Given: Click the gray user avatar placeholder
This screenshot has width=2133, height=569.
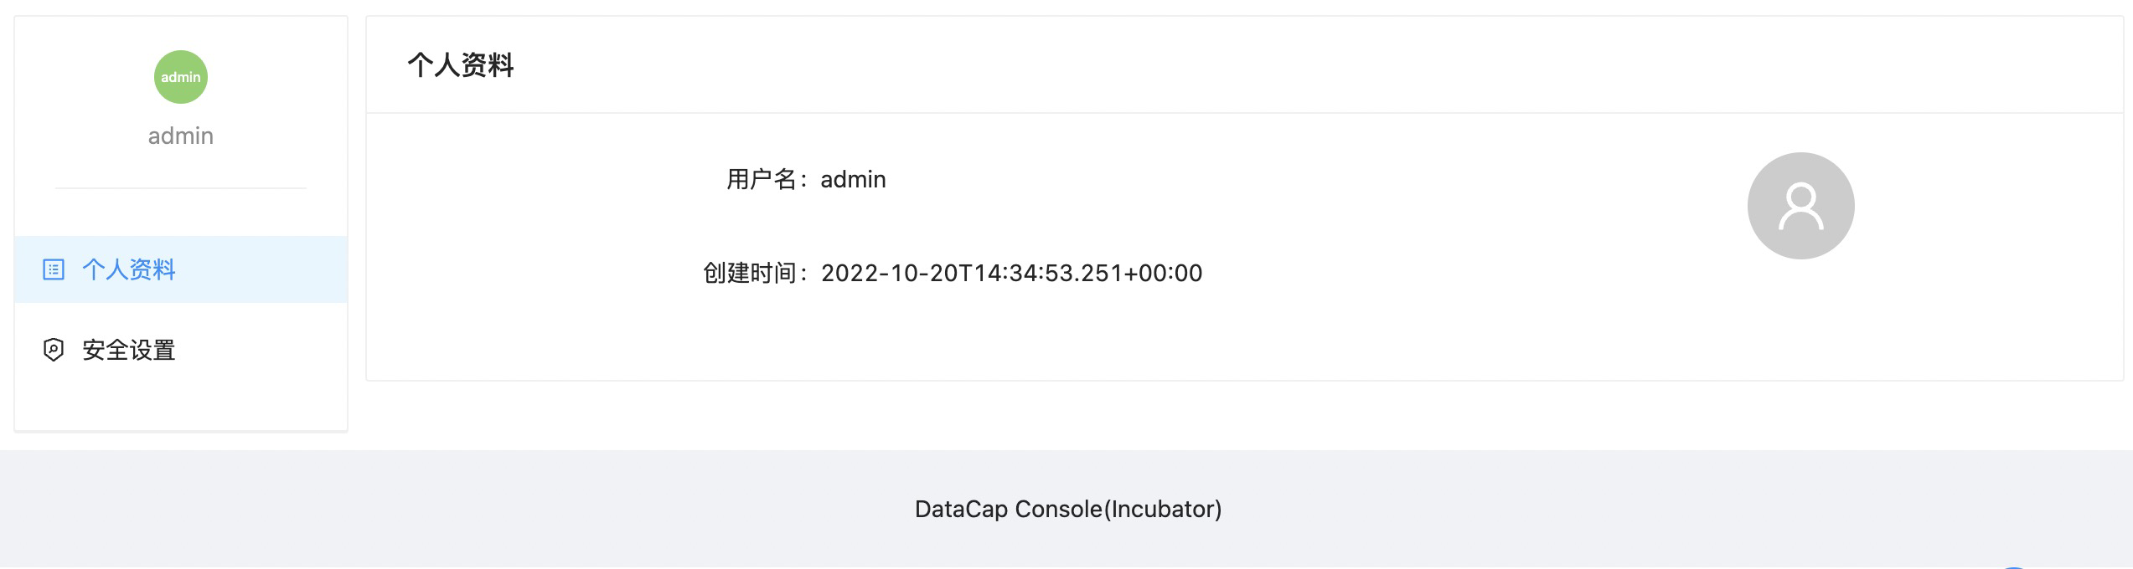Looking at the screenshot, I should click(x=1800, y=206).
